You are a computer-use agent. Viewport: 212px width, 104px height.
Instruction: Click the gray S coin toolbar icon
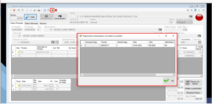(x=48, y=10)
